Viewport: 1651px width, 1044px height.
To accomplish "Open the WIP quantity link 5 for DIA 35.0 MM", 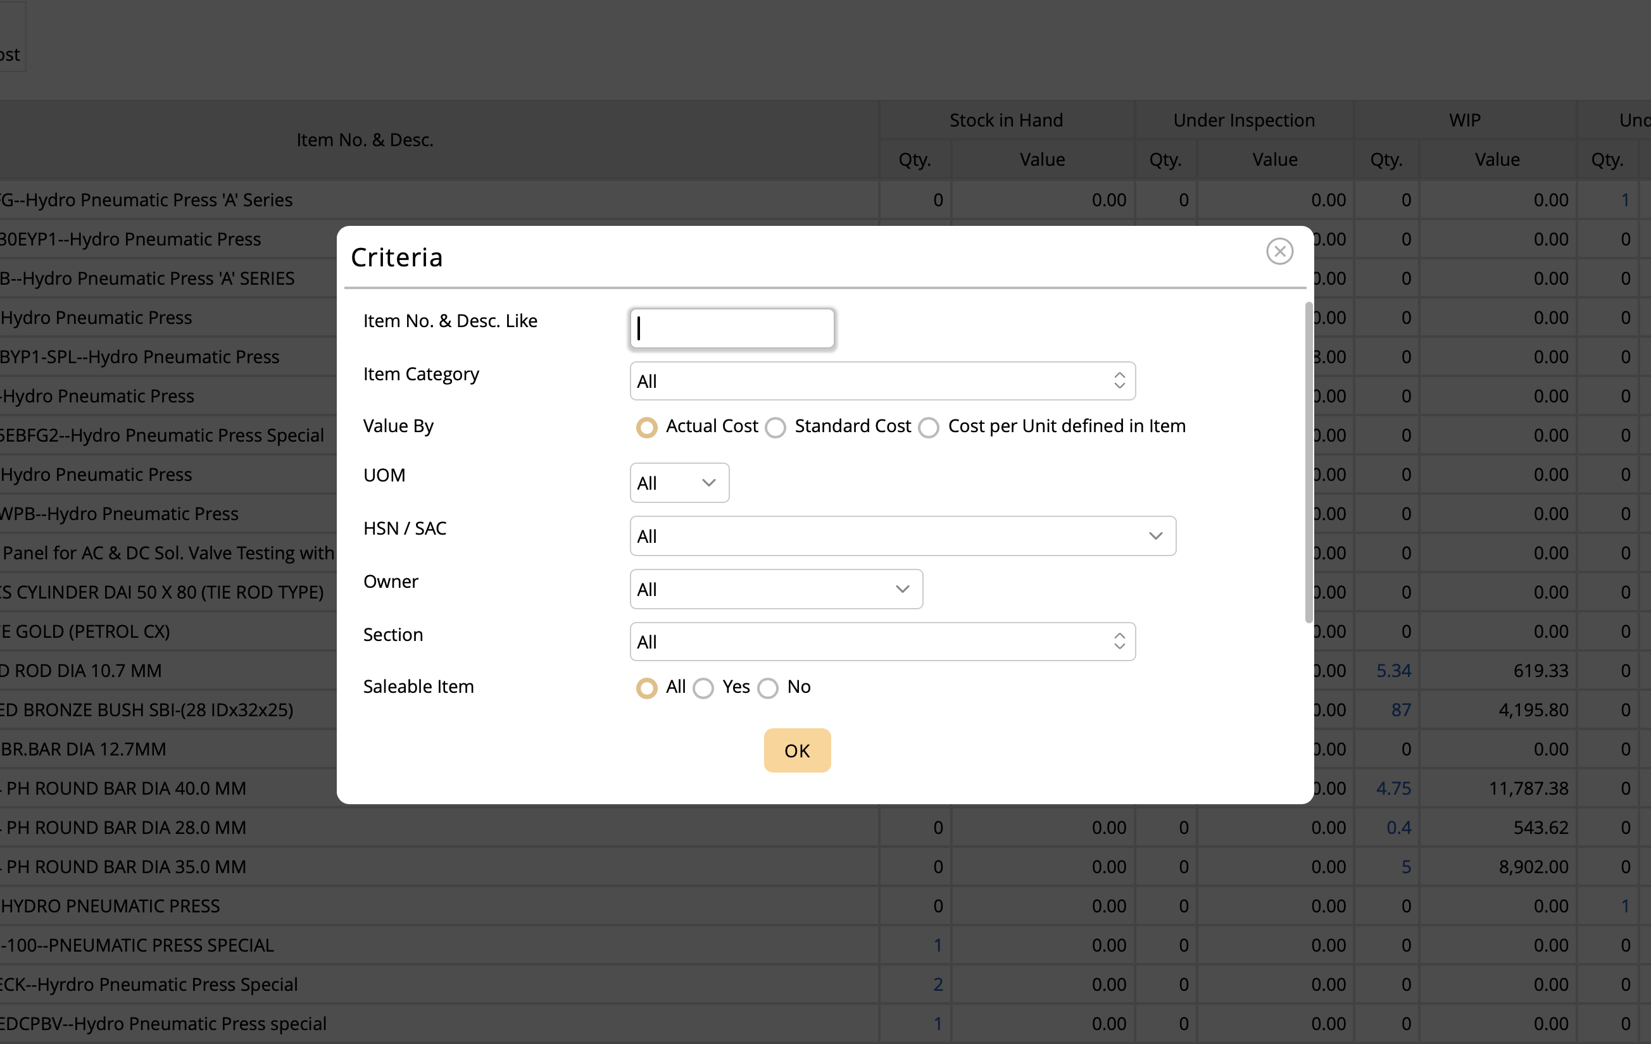I will [x=1406, y=866].
